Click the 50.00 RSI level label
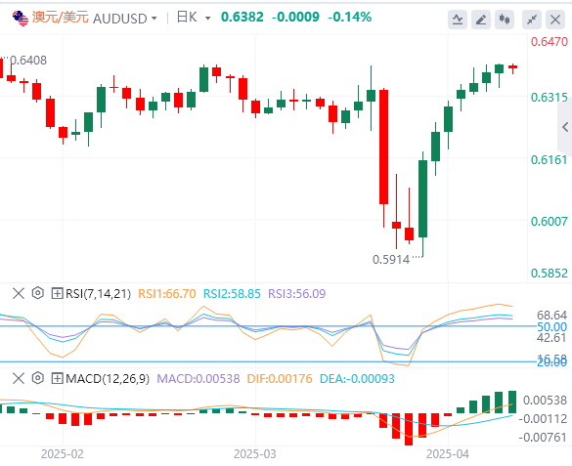 (551, 327)
